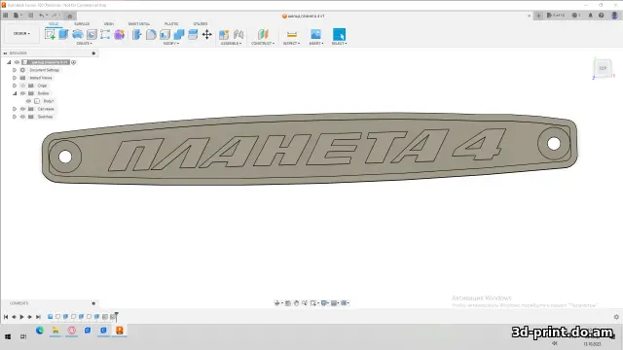Open the Create dropdown menu
Screen dimensions: 623x350
tap(85, 43)
